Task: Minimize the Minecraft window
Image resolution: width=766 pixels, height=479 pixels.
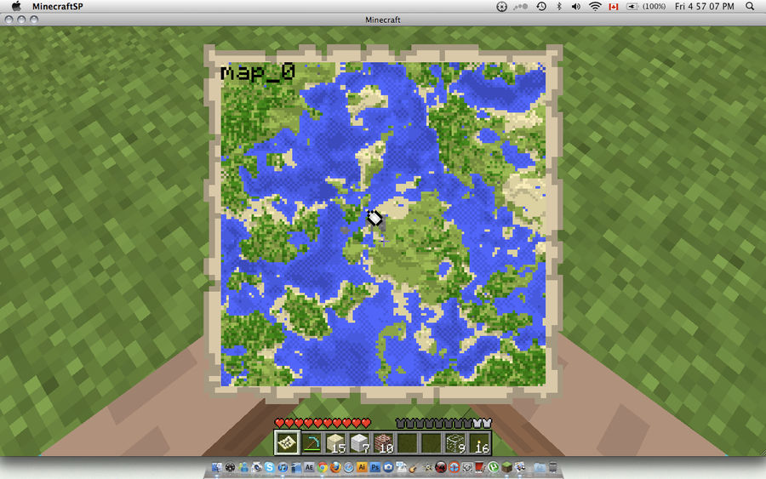Action: pyautogui.click(x=21, y=20)
